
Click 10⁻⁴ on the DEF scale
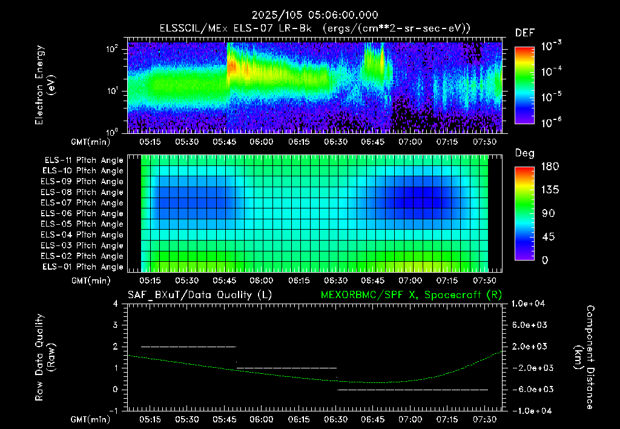[551, 71]
